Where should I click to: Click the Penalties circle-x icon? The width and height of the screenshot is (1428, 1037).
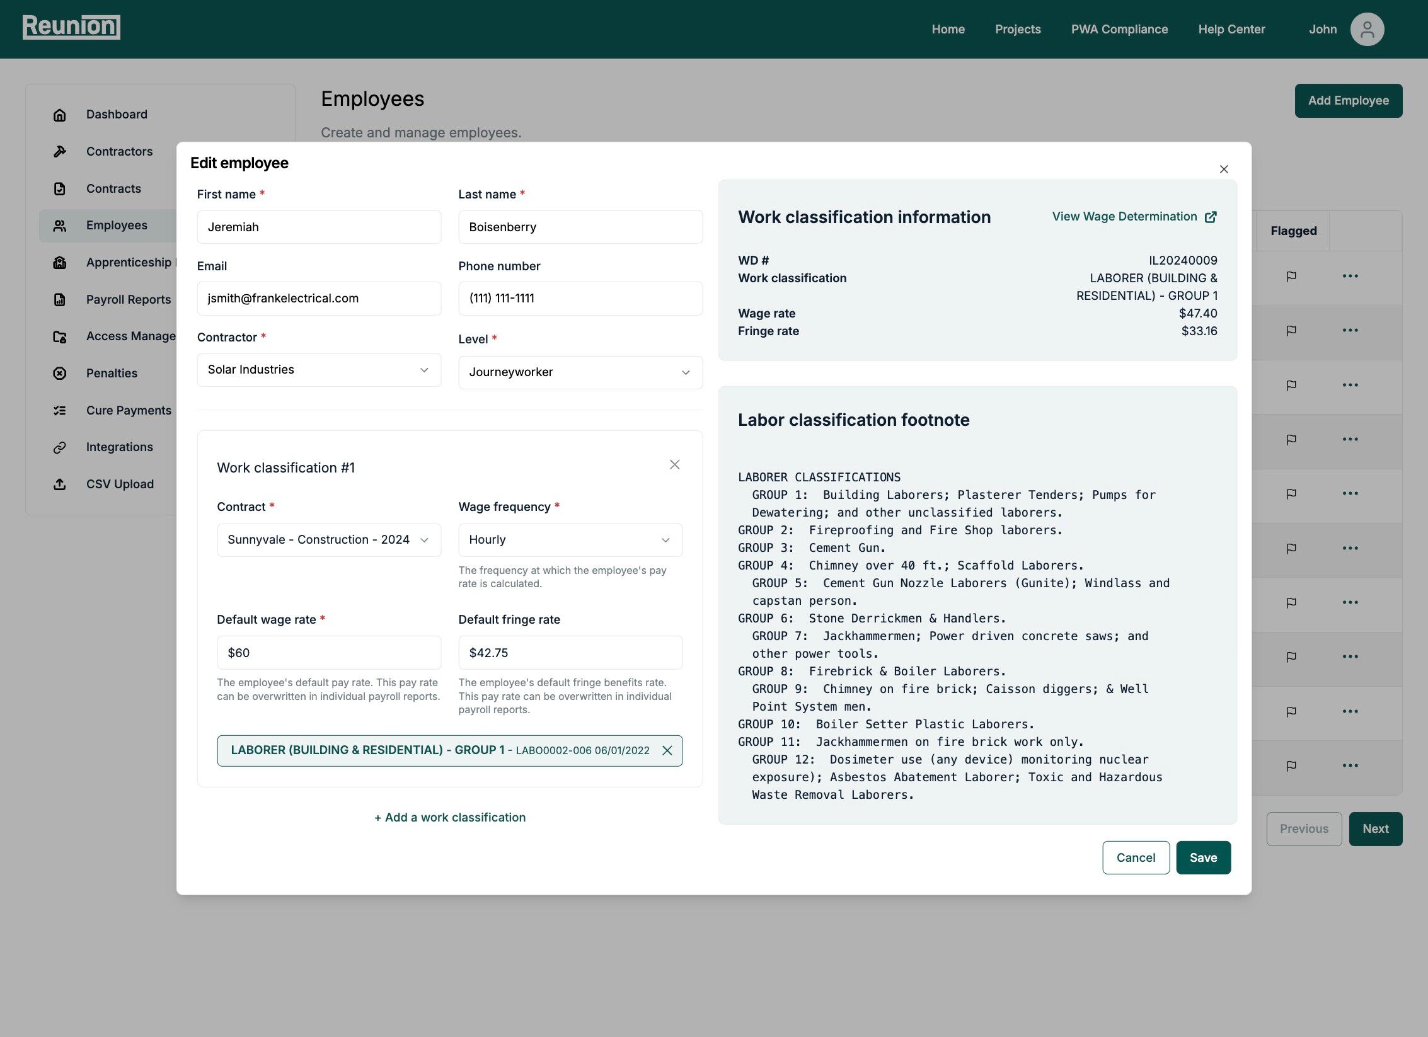coord(60,373)
